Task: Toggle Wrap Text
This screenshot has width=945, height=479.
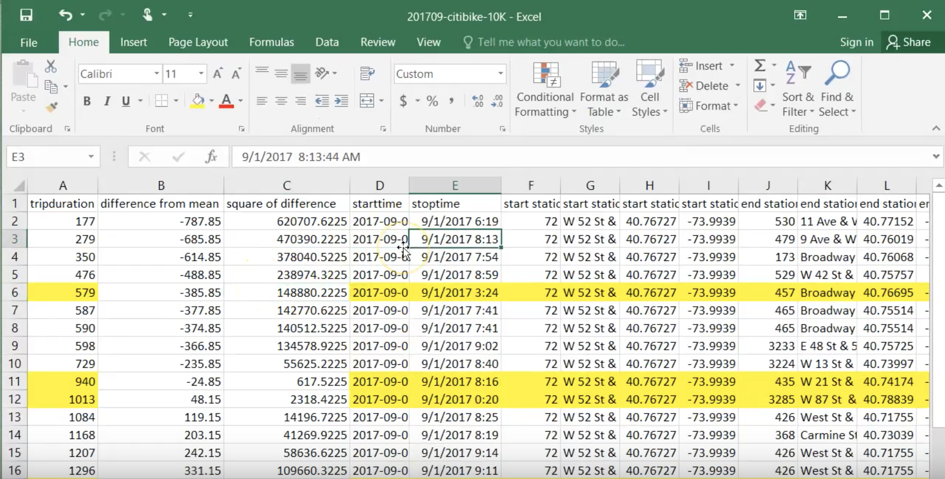Action: coord(367,73)
